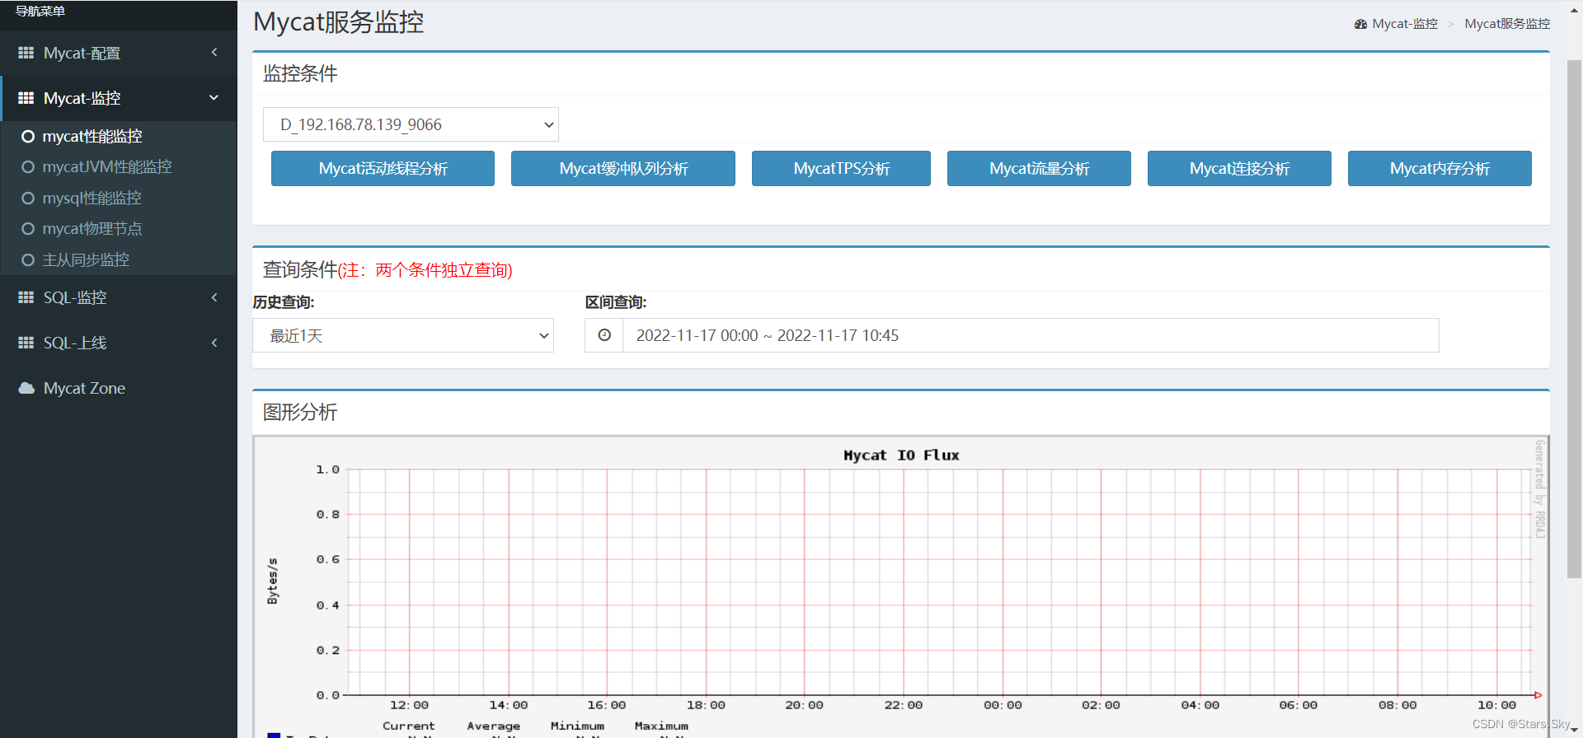1583x738 pixels.
Task: Open the D_192.168.78.139_9066 server dropdown
Action: (411, 124)
